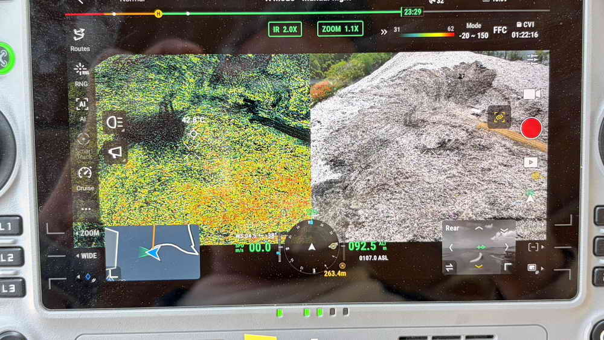Screen dimensions: 604x340
Task: Open camera settings sliders icon
Action: pos(532,59)
